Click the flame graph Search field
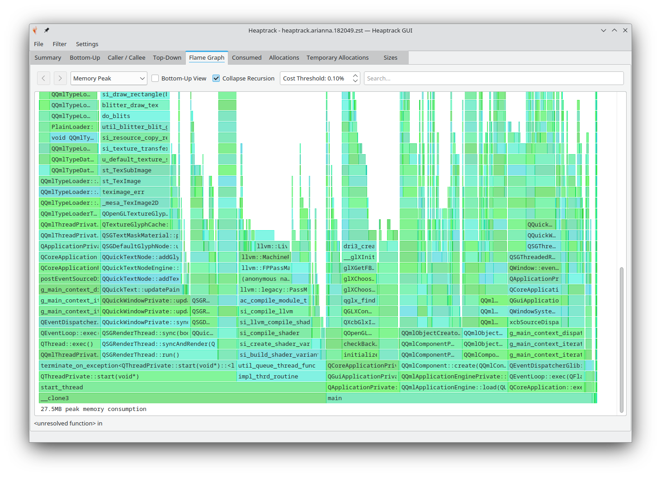Screen dimensions: 661x477 (x=493, y=78)
